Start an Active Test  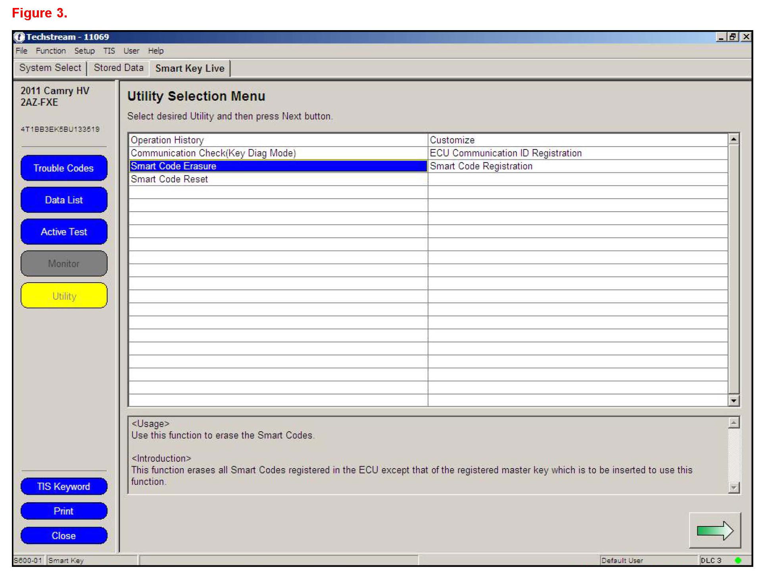64,232
